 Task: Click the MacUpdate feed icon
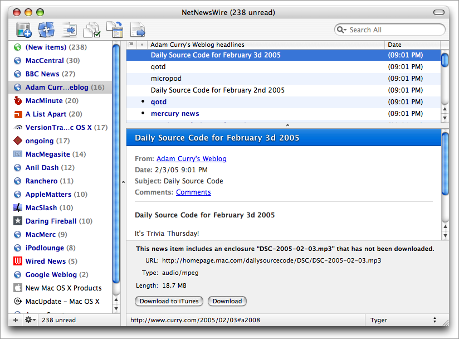18,301
